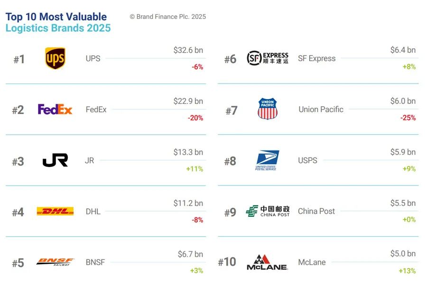Select the UPS $32.6 bn value
The height and width of the screenshot is (287, 427).
188,50
